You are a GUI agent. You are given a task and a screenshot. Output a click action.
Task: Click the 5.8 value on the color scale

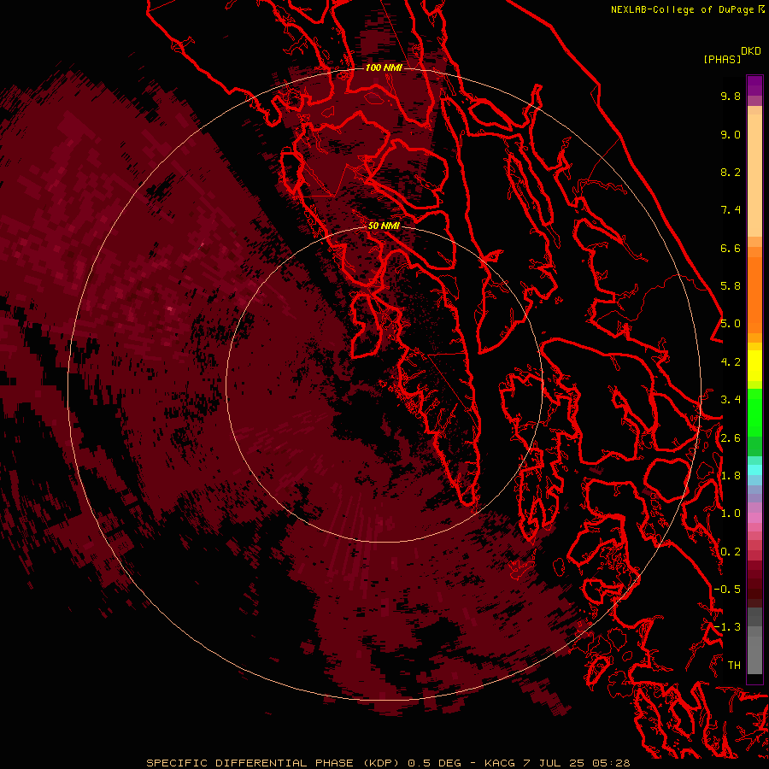[731, 286]
